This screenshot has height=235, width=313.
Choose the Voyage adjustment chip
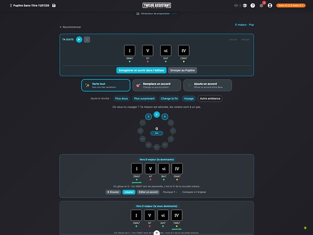coord(188,98)
